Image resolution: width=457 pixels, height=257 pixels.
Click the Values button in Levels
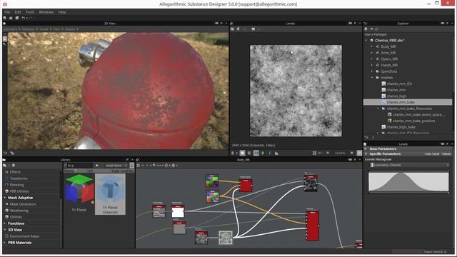coord(446,154)
